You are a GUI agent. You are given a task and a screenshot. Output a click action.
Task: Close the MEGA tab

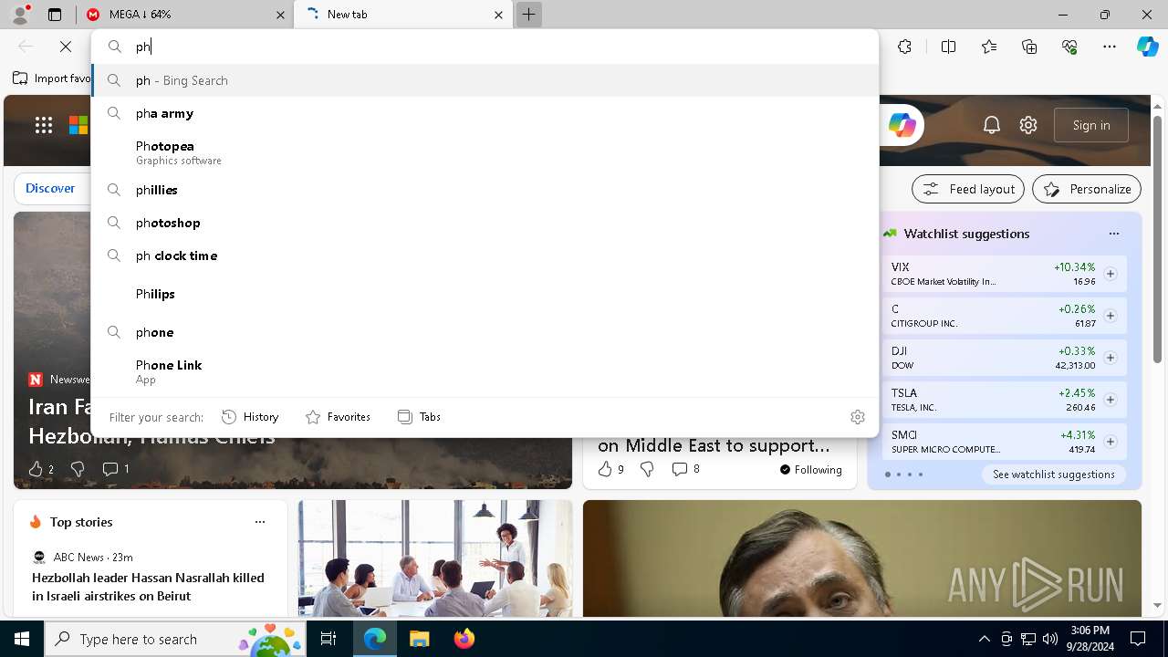click(280, 15)
